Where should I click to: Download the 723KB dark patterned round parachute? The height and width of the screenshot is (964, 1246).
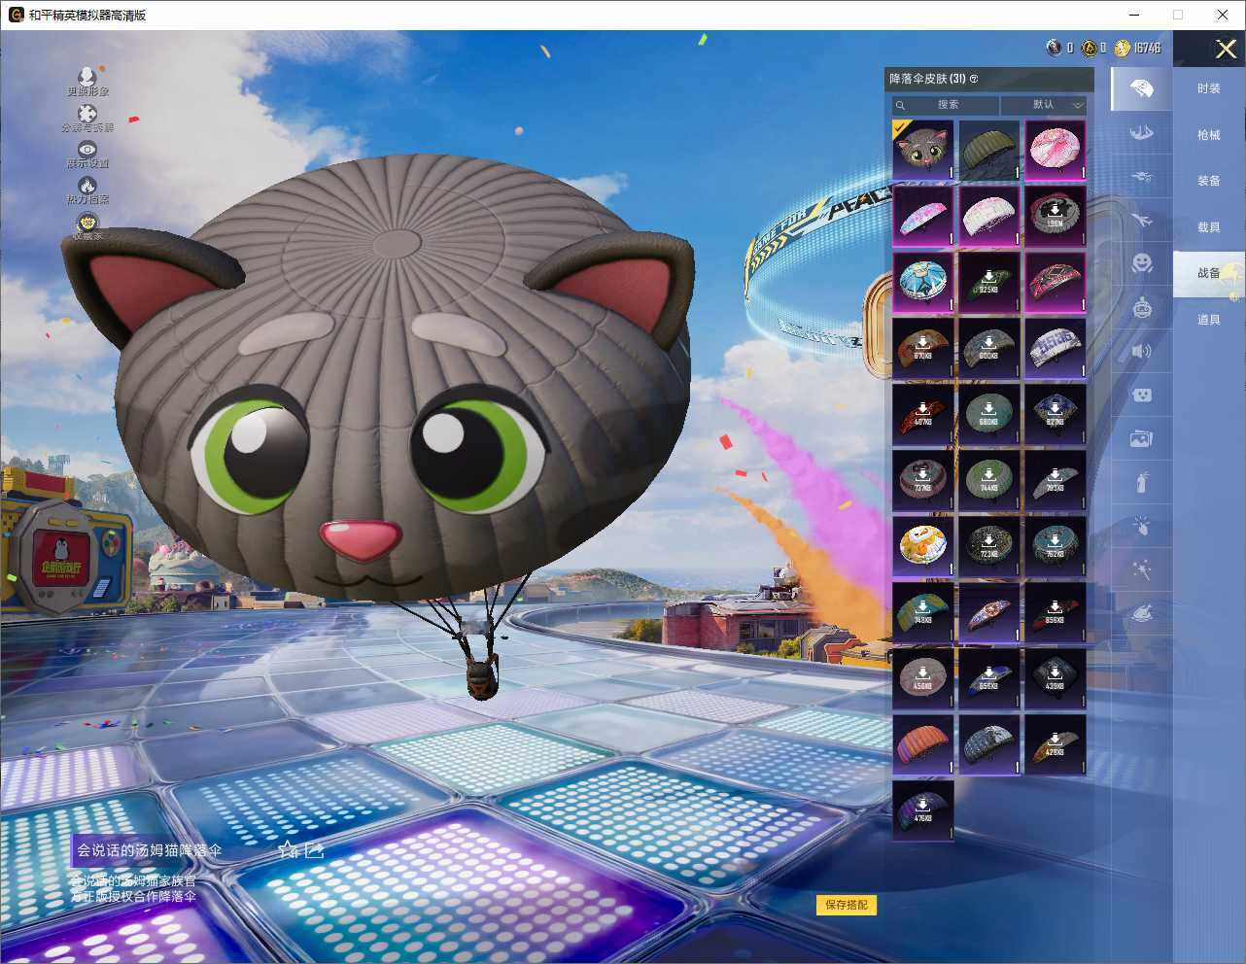(x=989, y=547)
